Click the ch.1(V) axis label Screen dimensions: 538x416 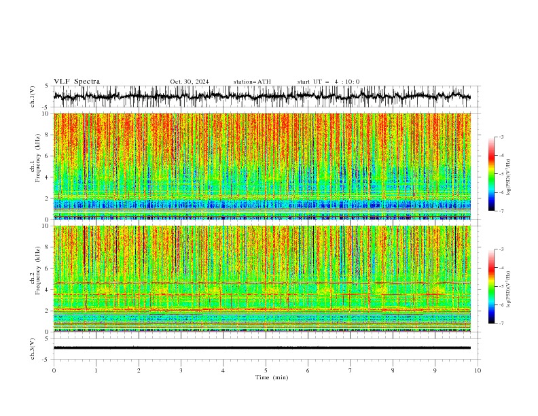click(33, 97)
